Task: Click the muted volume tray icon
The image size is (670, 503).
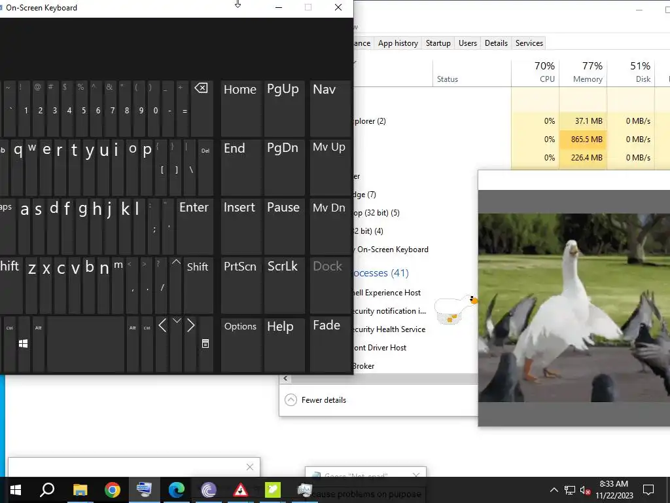Action: [585, 490]
